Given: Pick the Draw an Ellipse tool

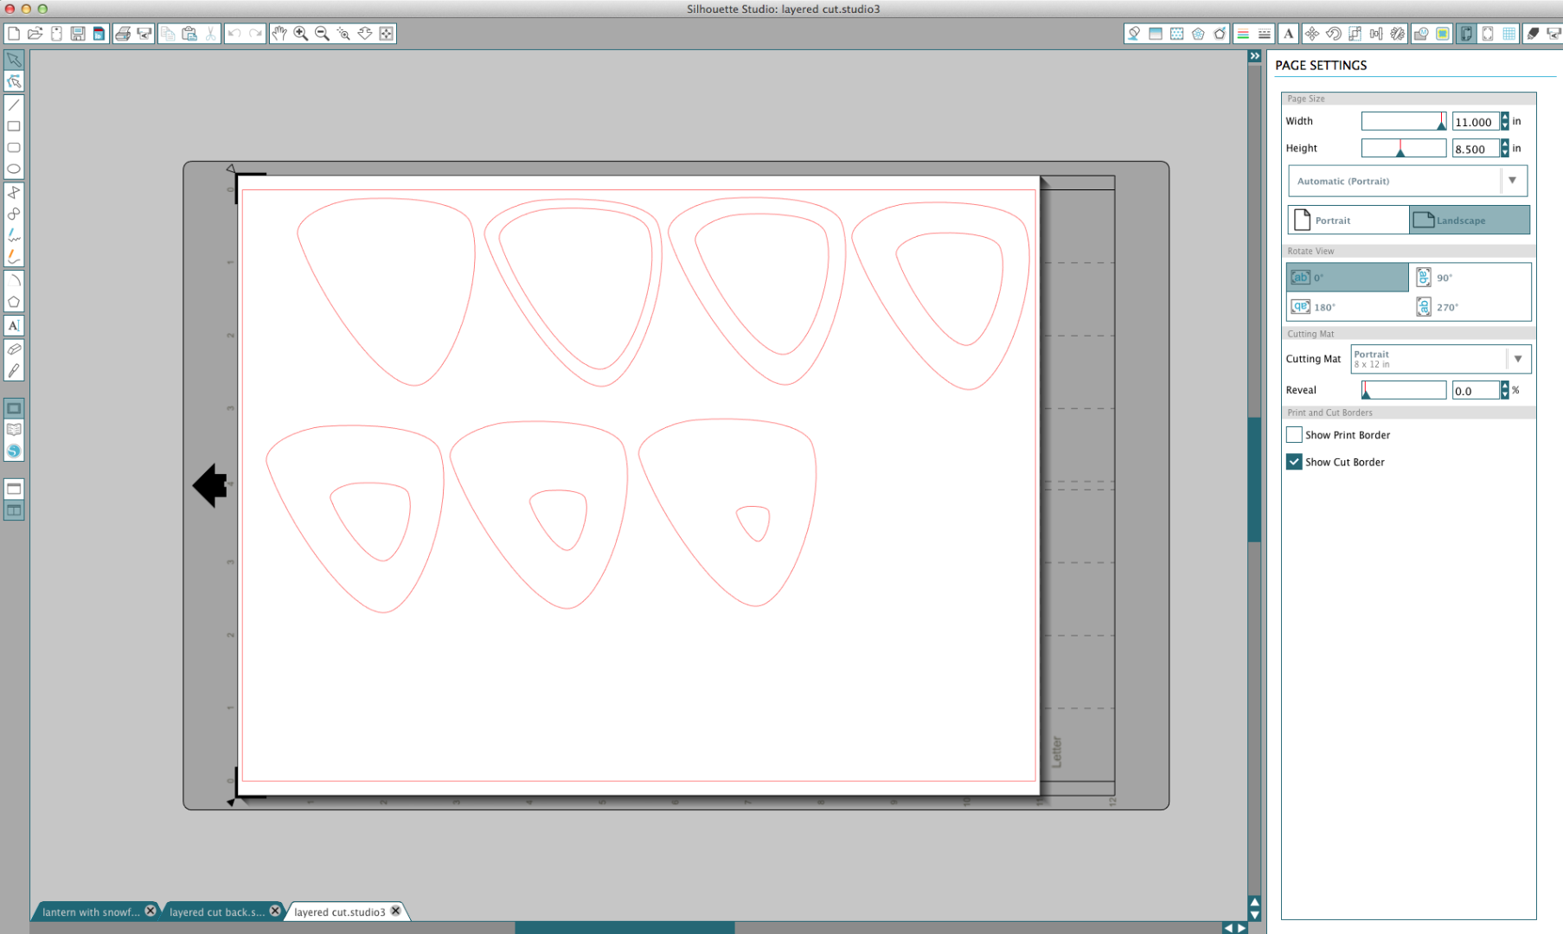Looking at the screenshot, I should [x=14, y=170].
